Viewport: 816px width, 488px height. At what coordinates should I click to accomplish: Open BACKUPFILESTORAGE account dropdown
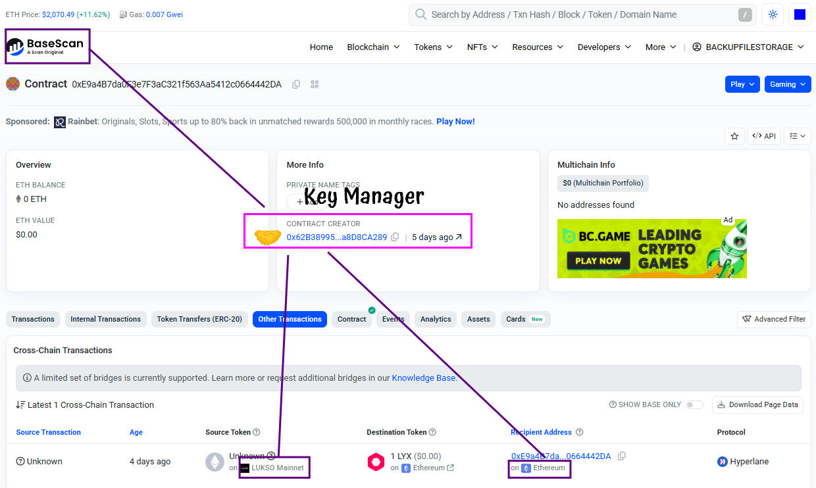tap(748, 47)
